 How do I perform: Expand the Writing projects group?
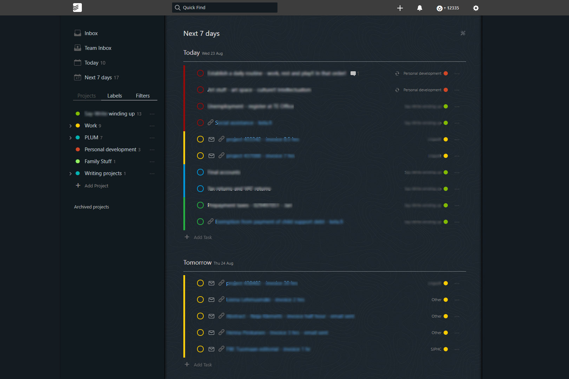tap(71, 174)
